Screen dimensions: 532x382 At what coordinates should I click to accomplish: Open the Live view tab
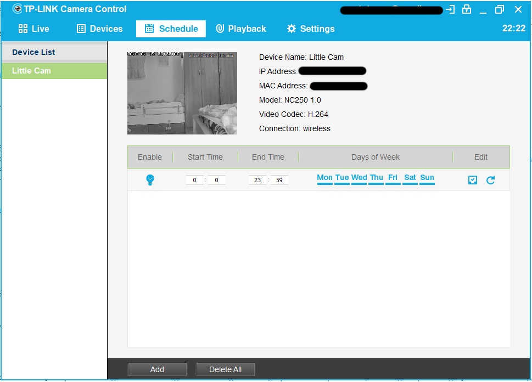[x=33, y=29]
